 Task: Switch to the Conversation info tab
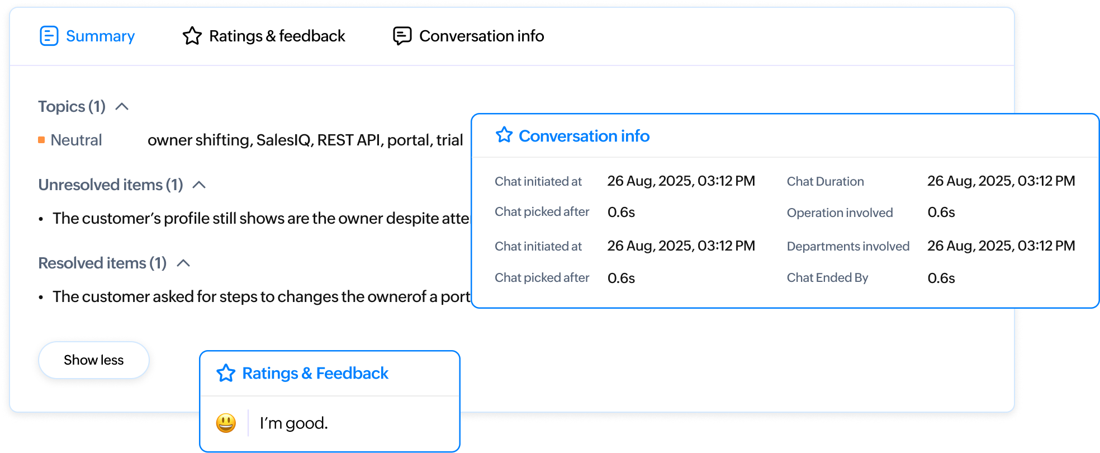pyautogui.click(x=481, y=36)
